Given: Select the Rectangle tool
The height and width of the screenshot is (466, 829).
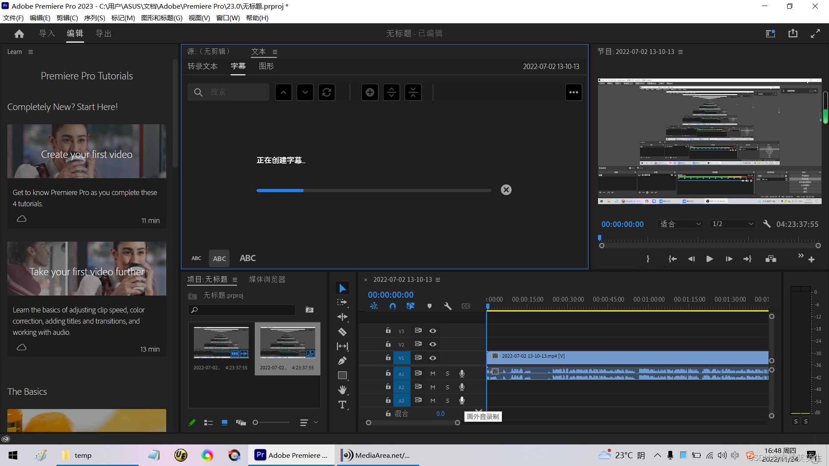Looking at the screenshot, I should click(342, 375).
